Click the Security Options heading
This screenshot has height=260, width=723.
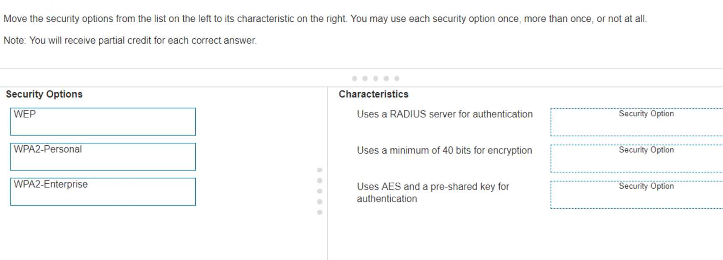pos(44,94)
